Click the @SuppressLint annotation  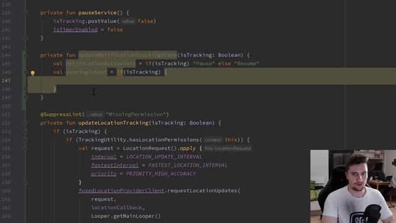(x=61, y=114)
